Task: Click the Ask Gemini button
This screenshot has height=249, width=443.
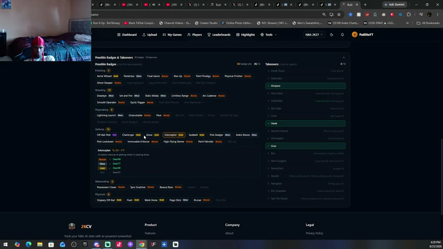Action: [x=394, y=4]
